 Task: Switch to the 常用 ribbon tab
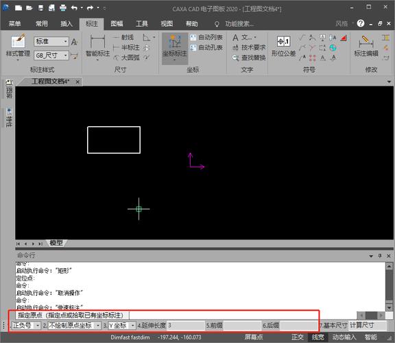(x=42, y=24)
